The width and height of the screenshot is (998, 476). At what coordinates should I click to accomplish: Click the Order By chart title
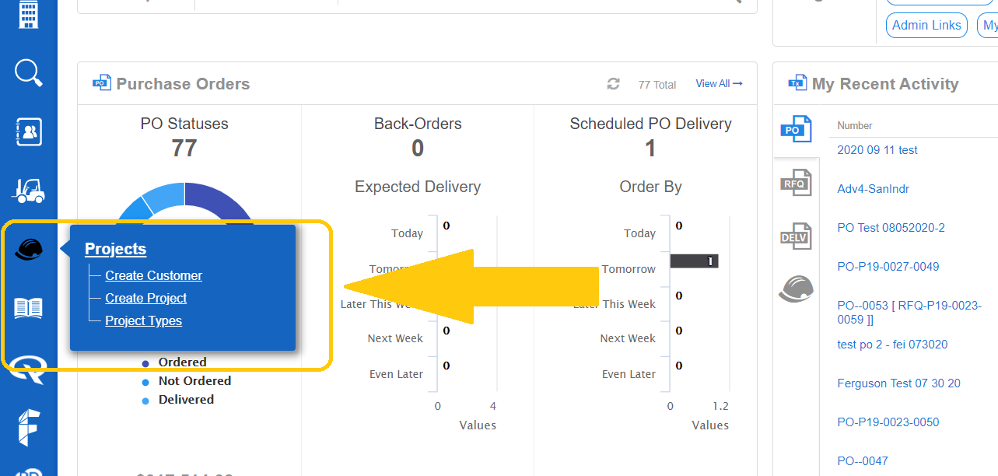pyautogui.click(x=650, y=187)
